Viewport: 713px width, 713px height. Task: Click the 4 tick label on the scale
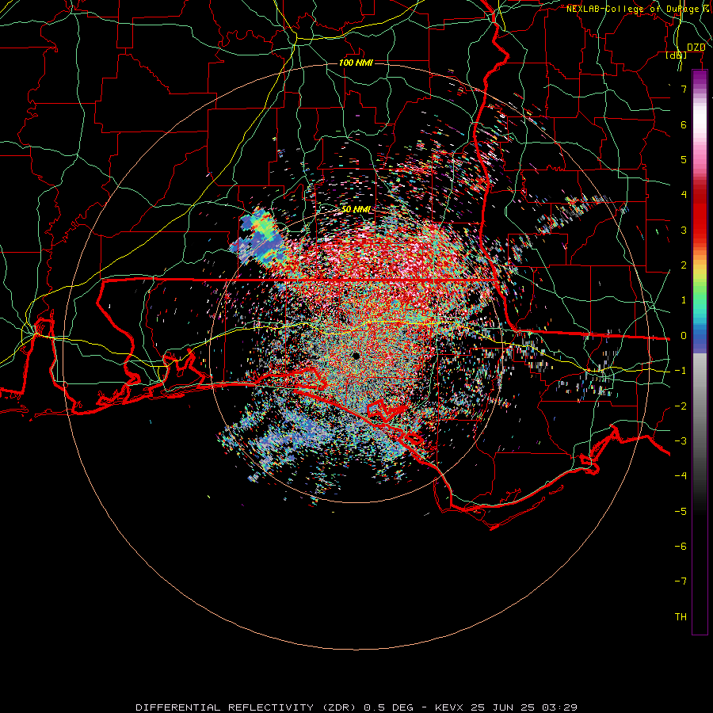pyautogui.click(x=684, y=195)
